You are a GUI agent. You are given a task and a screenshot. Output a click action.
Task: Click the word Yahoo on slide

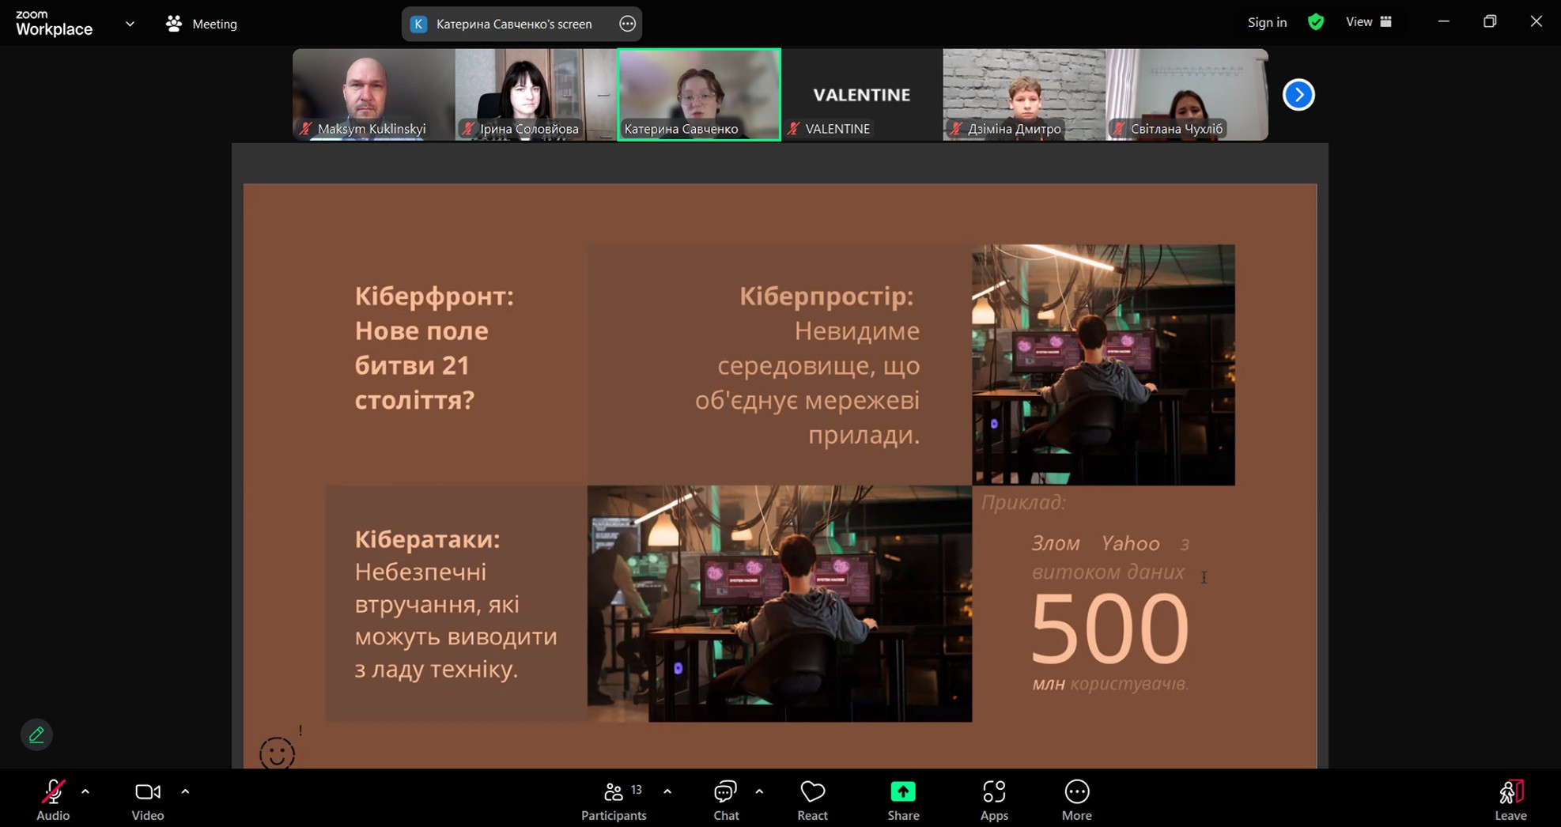click(1130, 543)
